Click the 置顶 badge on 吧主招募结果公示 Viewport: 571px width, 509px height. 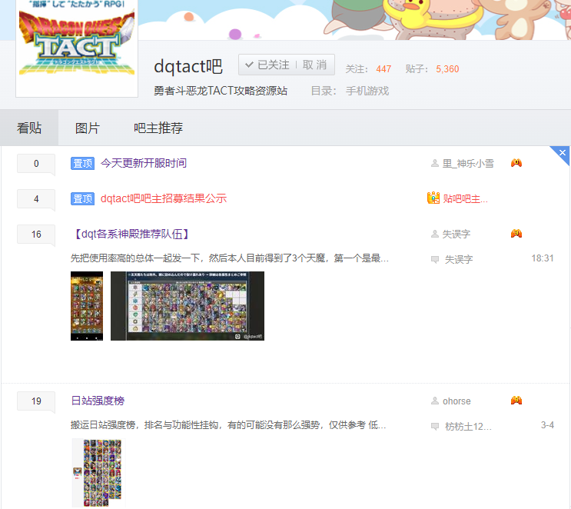pyautogui.click(x=82, y=198)
